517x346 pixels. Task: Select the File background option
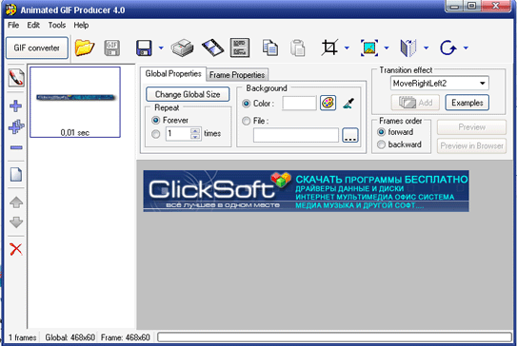tap(246, 121)
